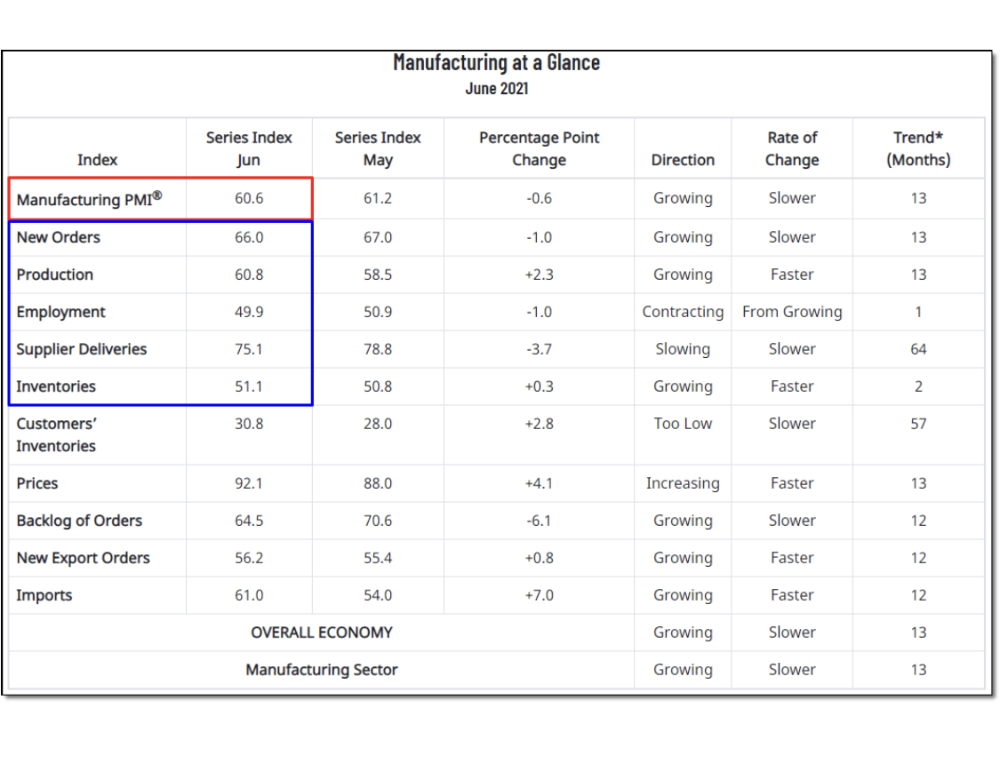This screenshot has width=1000, height=764.
Task: Click the OVERALL ECONOMY row label
Action: click(322, 633)
